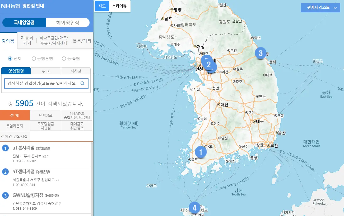
Task: Select map marker 1 near Gwangju
Action: pos(201,152)
